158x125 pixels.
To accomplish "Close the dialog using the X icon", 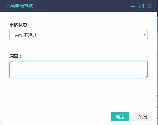I will click(x=150, y=6).
